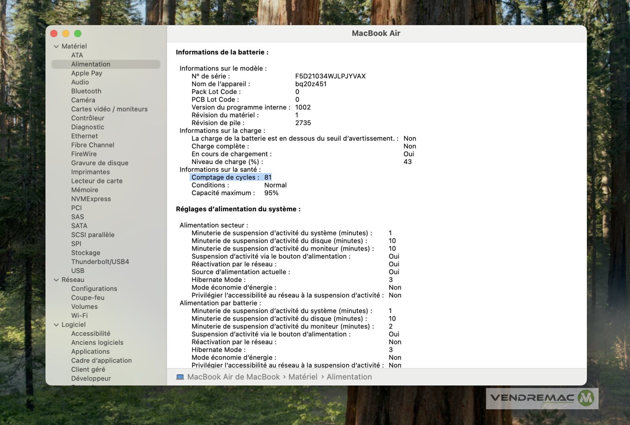Click MacBook Air de MacBook breadcrumb
Viewport: 630px width, 425px height.
pos(234,377)
